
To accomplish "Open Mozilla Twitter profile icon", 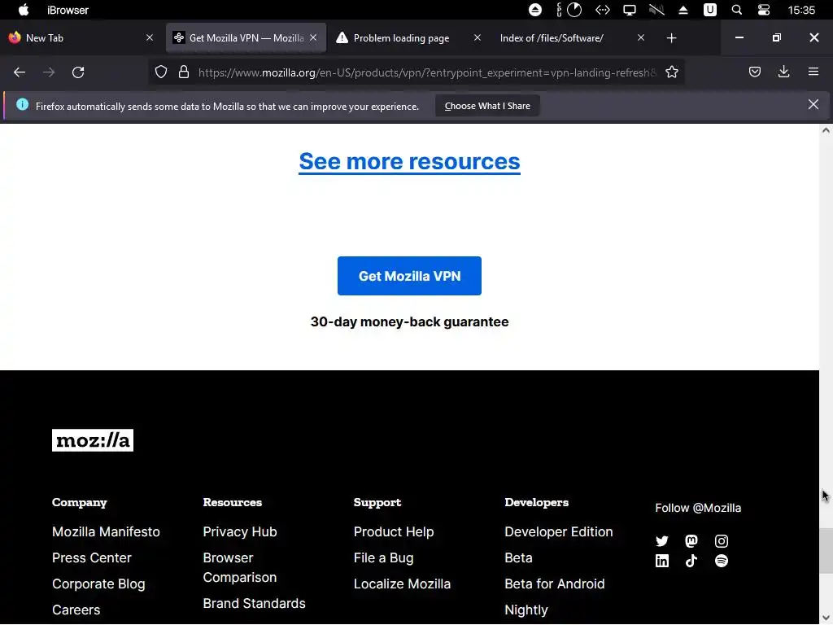I will pos(662,541).
